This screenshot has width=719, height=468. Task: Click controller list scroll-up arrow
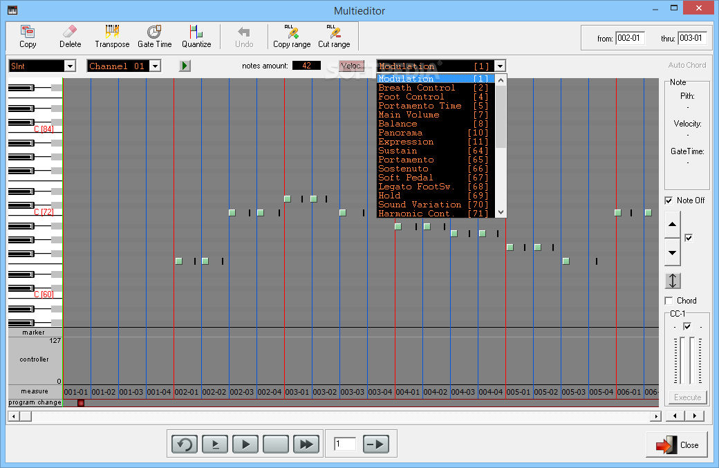(x=501, y=80)
